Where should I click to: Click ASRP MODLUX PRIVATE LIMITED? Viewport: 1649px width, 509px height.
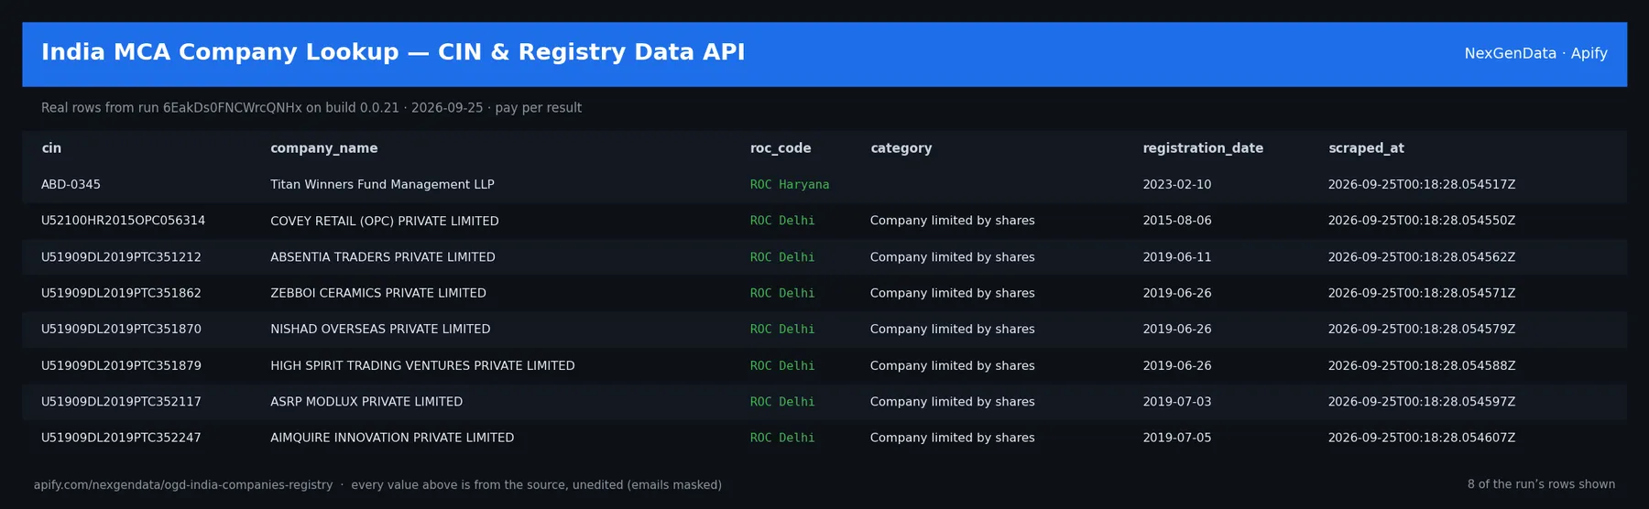point(366,401)
